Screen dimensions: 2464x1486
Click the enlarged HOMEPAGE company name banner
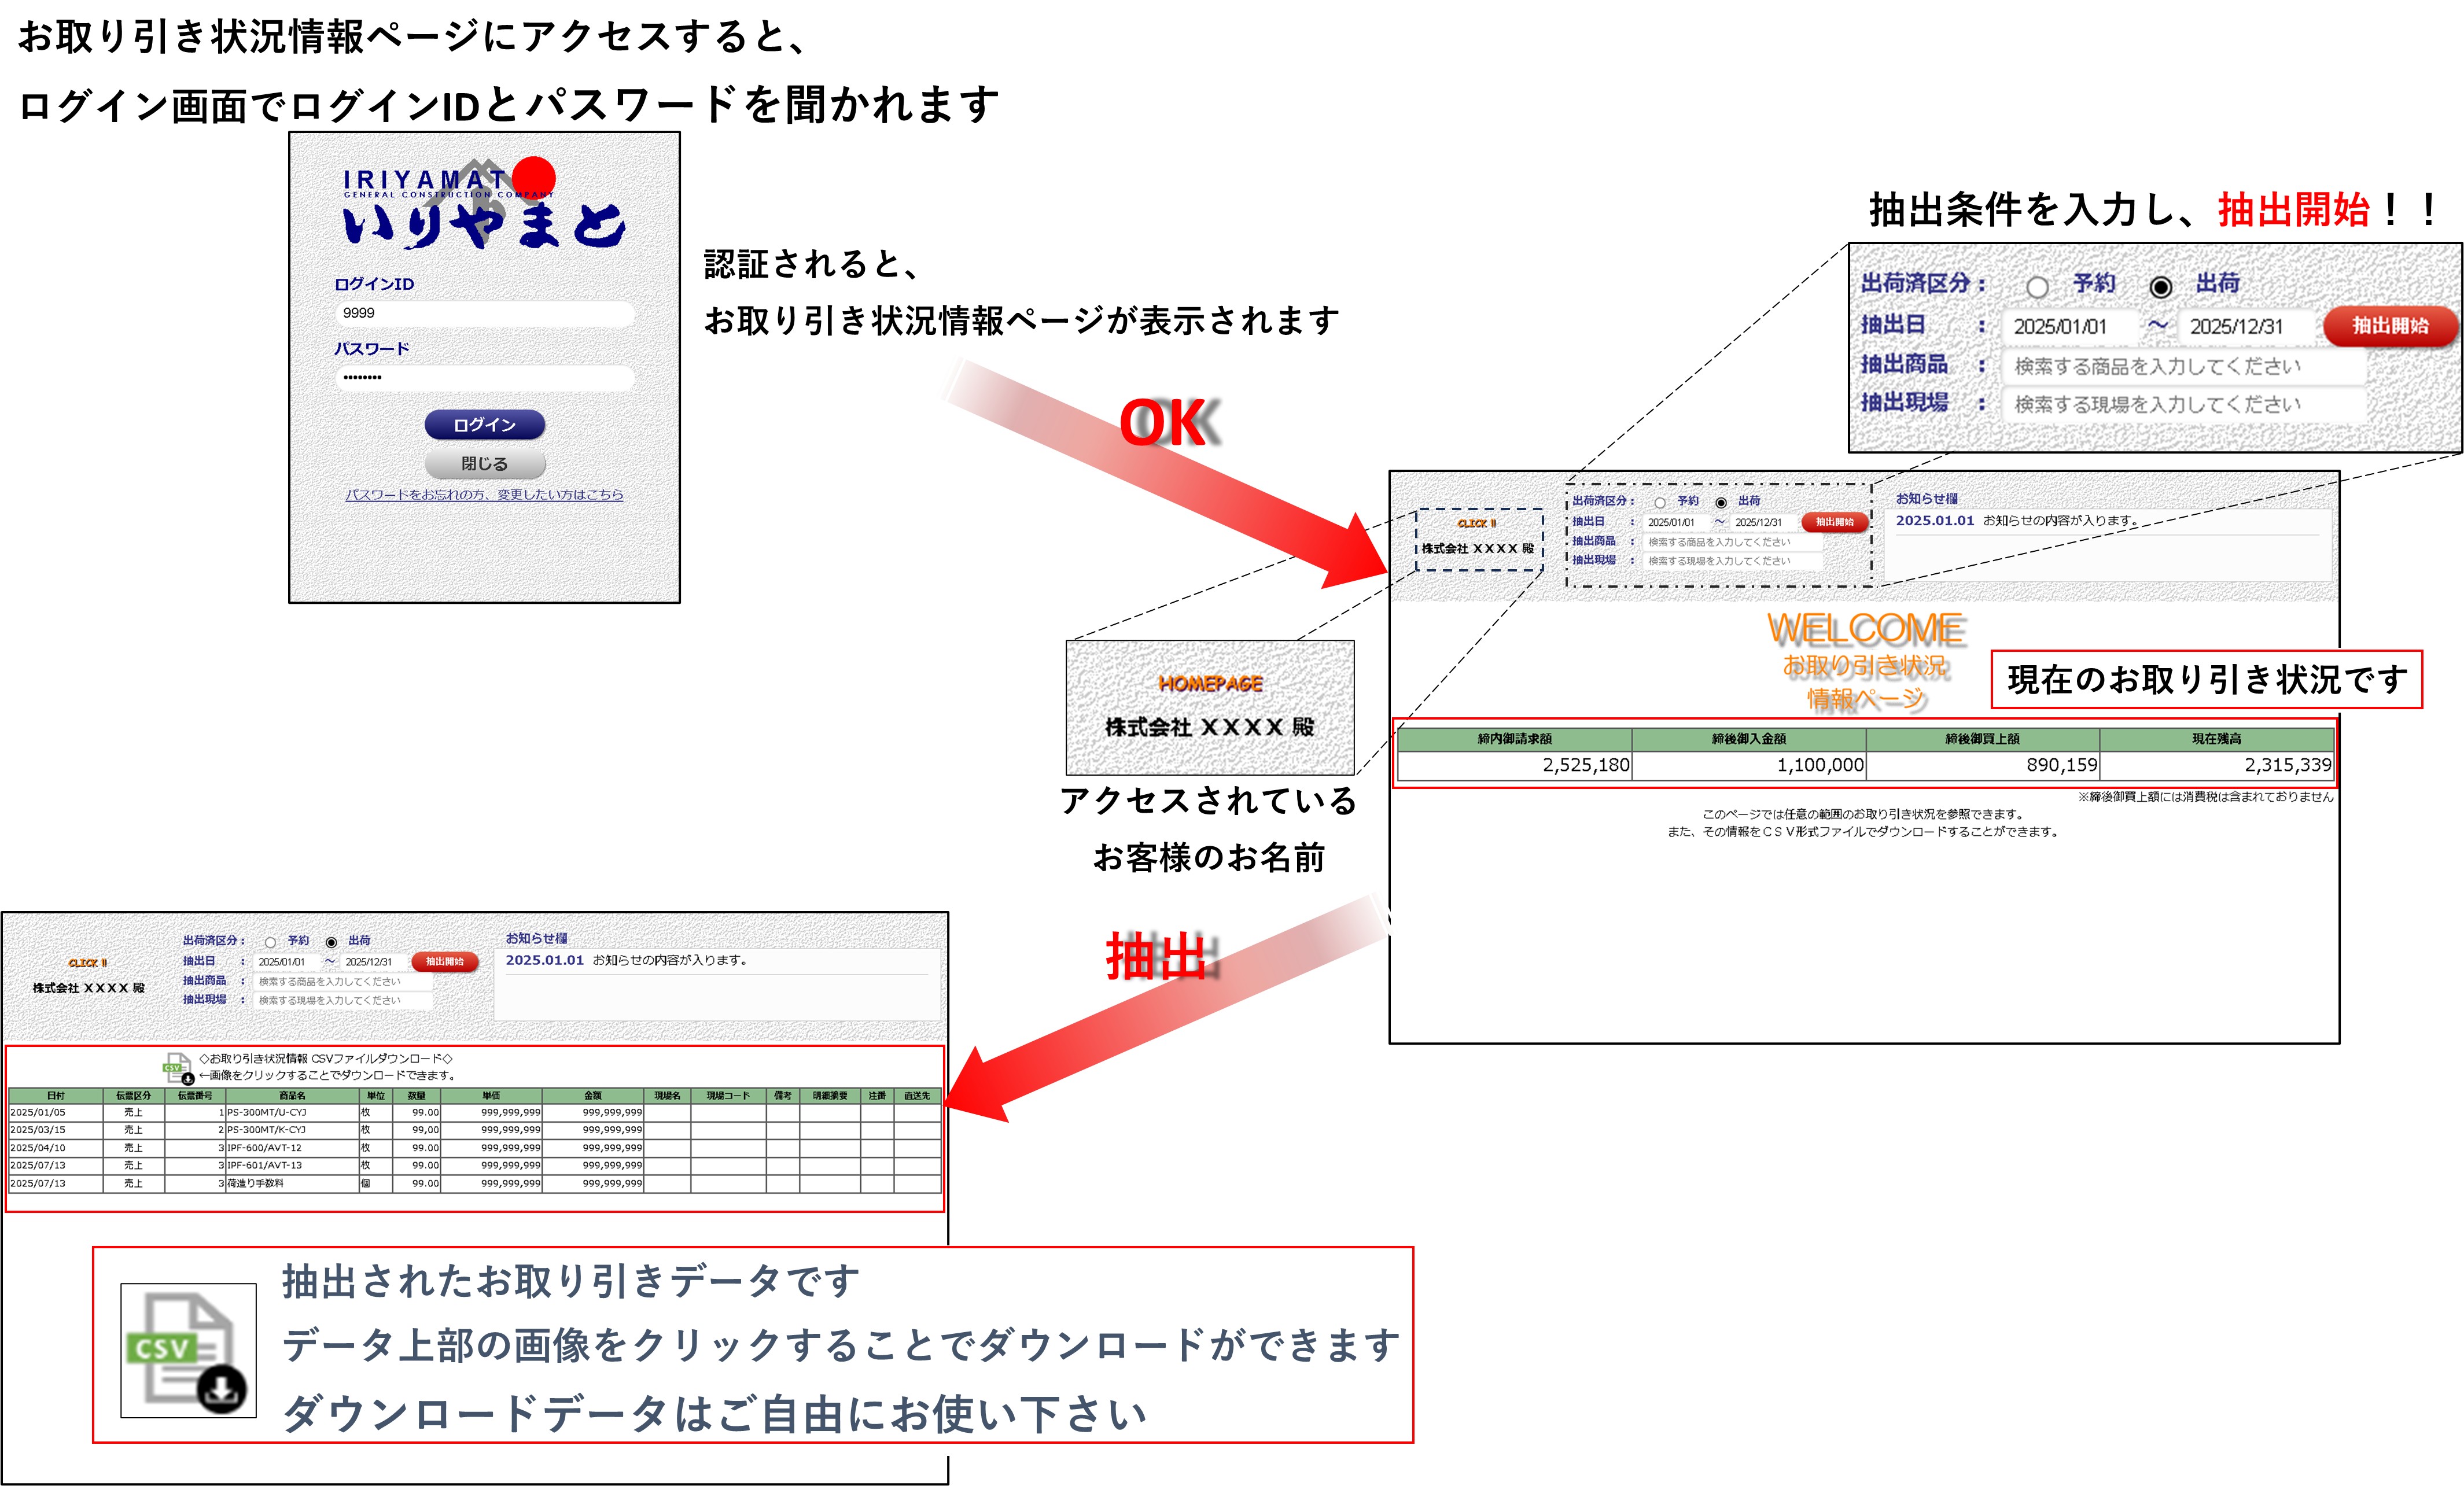pyautogui.click(x=1210, y=707)
